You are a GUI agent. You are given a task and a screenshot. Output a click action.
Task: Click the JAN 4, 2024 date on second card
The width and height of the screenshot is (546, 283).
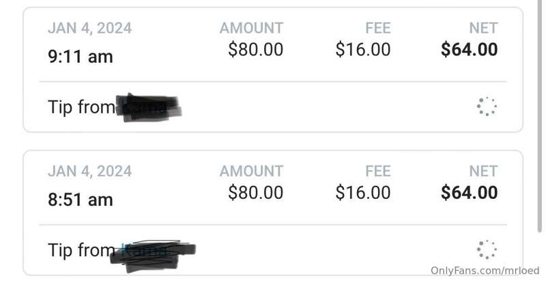(90, 172)
